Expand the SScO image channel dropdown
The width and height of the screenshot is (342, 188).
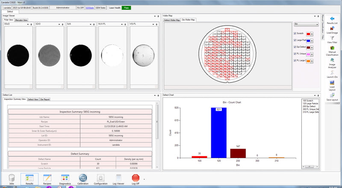pos(28,24)
